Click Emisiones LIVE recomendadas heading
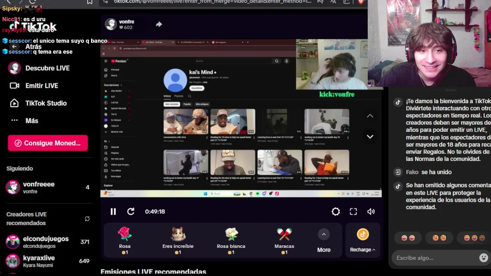 153,272
